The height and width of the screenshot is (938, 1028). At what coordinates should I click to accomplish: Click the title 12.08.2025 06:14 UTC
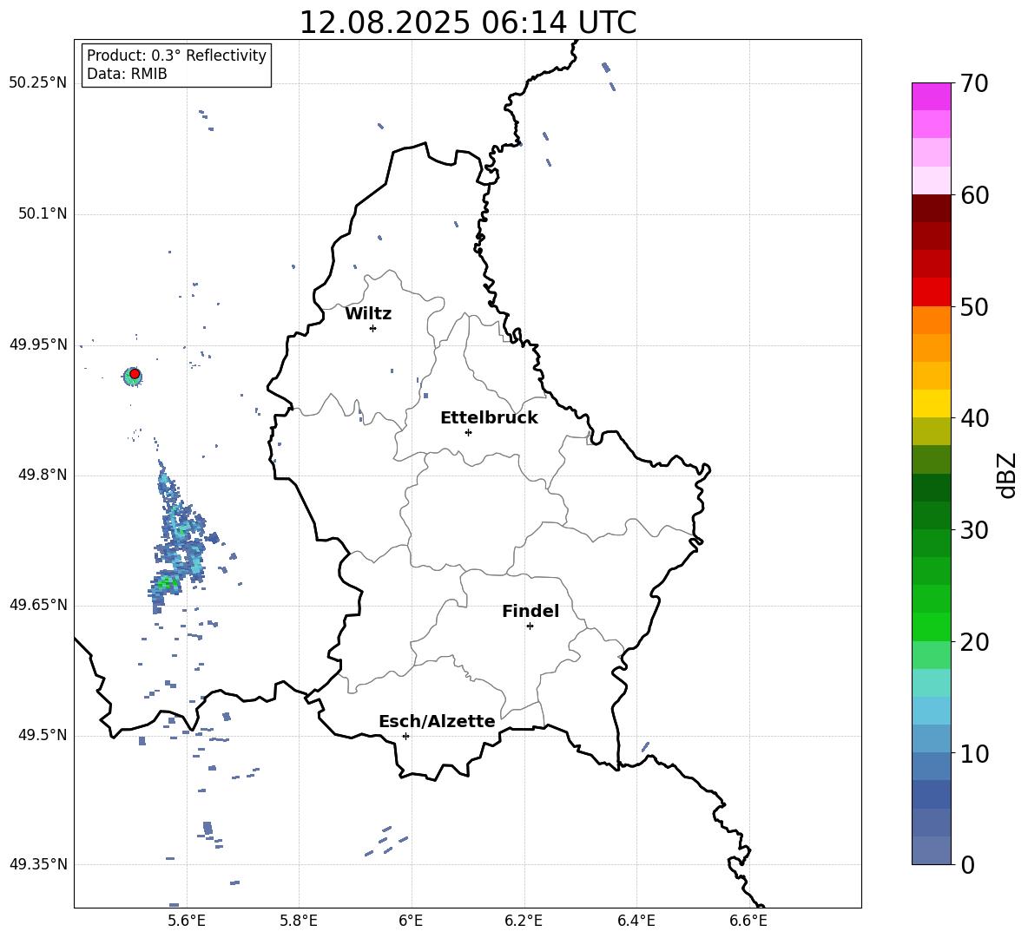click(467, 23)
